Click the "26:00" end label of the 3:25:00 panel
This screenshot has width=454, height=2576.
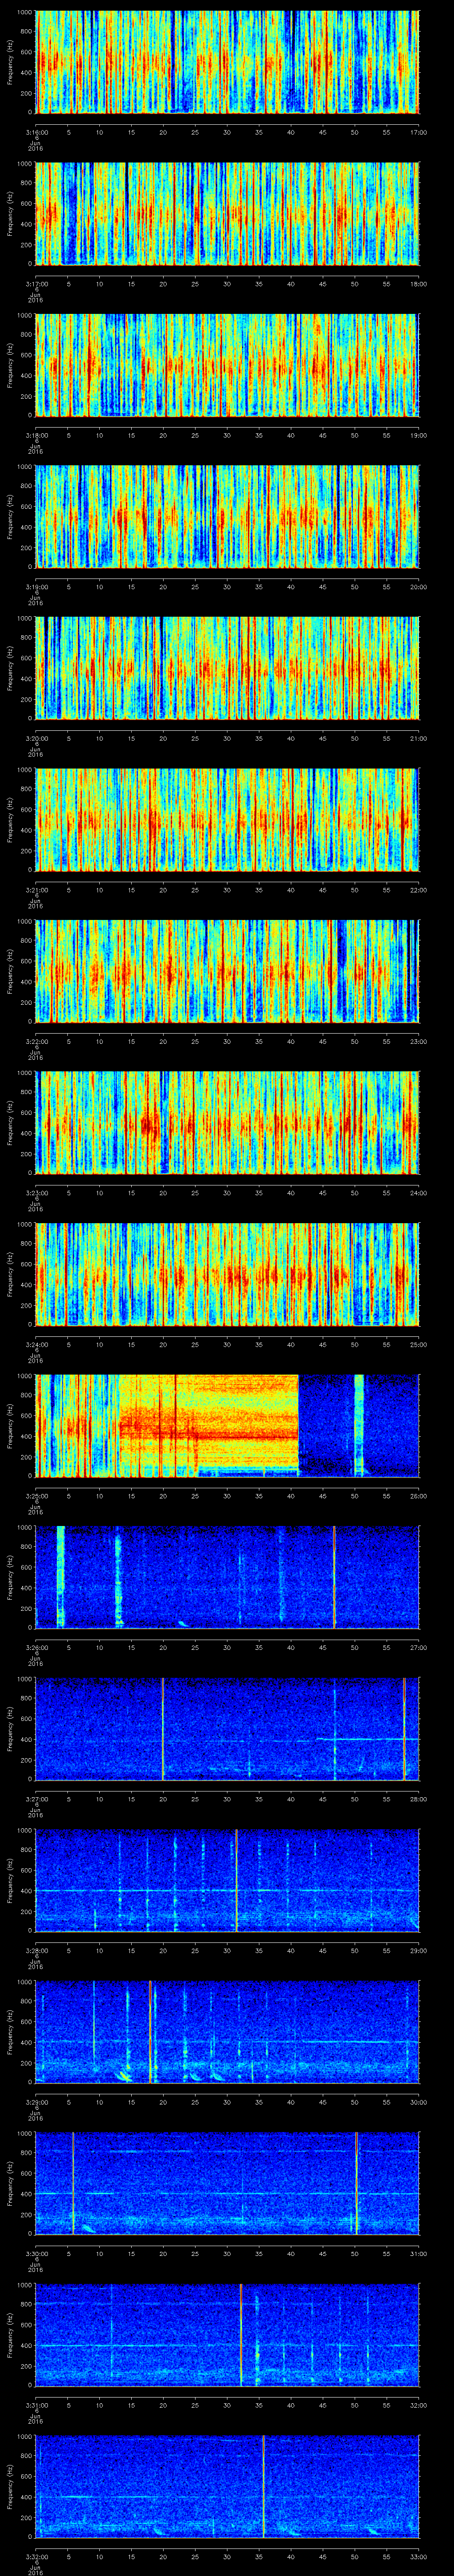point(418,1495)
